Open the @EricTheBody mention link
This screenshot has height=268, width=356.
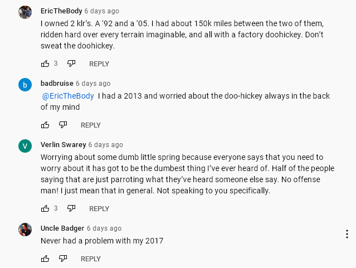68,96
